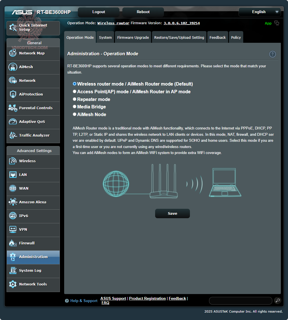Open the ASUS Support link
The image size is (288, 320).
click(113, 298)
